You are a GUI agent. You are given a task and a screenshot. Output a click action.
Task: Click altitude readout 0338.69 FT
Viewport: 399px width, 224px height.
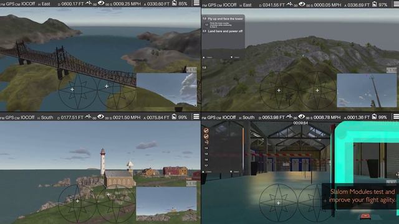358,5
